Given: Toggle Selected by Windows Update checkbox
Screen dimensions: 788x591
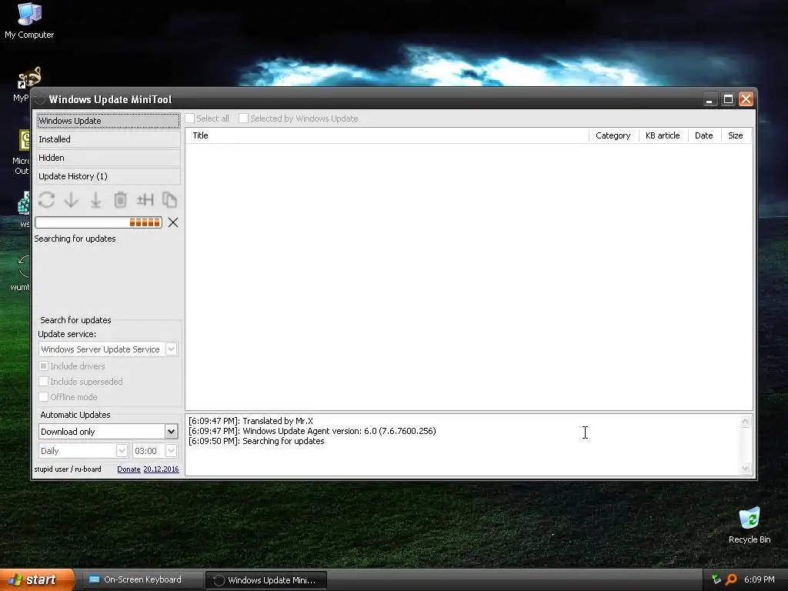Looking at the screenshot, I should click(x=243, y=119).
